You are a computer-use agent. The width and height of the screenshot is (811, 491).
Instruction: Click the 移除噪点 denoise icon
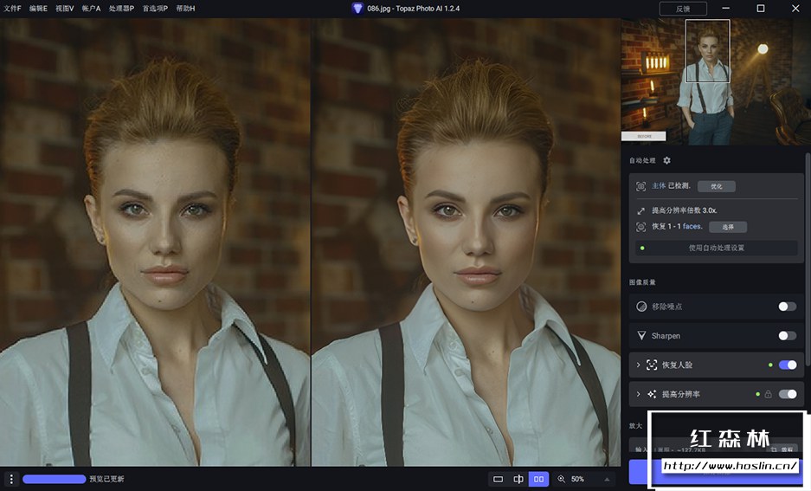point(641,307)
